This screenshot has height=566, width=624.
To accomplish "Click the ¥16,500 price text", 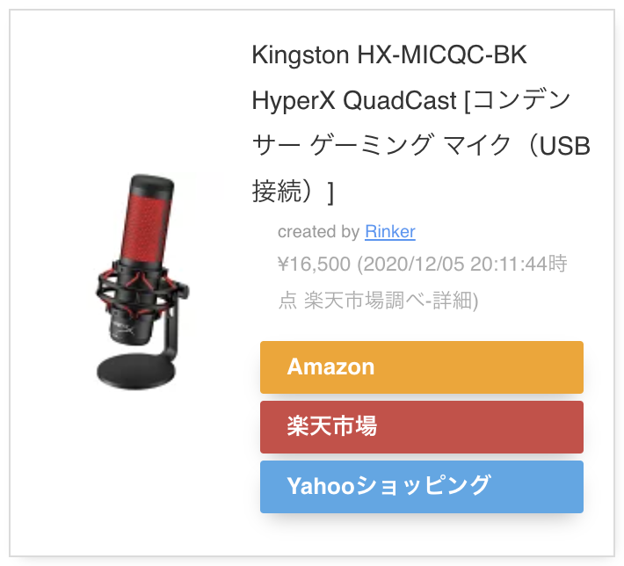I will pos(314,264).
